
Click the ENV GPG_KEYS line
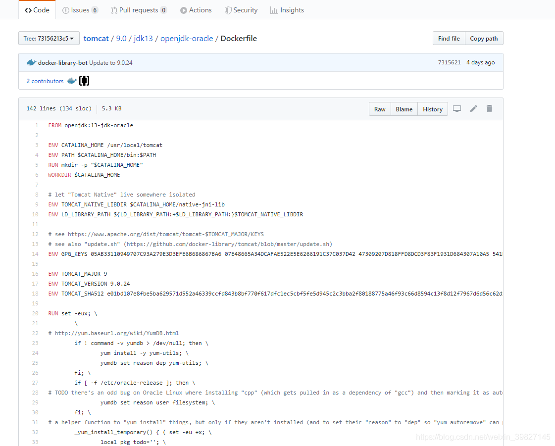[x=275, y=254]
